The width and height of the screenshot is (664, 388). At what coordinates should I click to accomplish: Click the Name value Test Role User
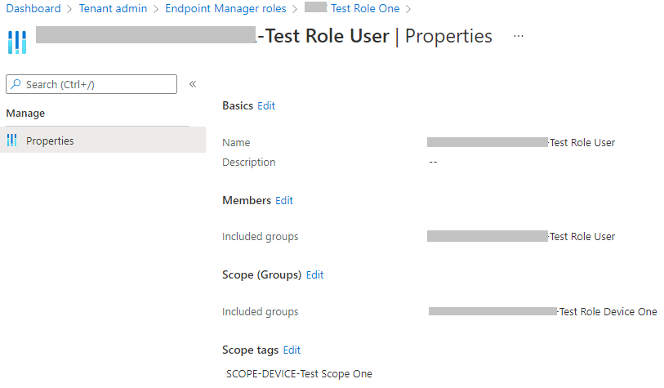coord(521,142)
